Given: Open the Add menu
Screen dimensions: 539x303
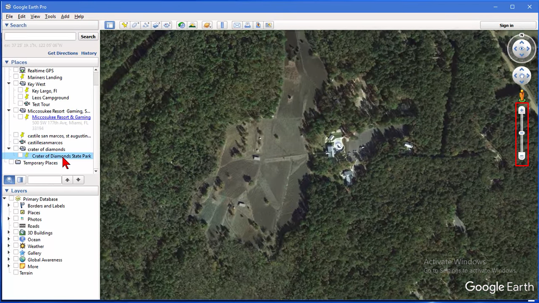Looking at the screenshot, I should [x=65, y=17].
